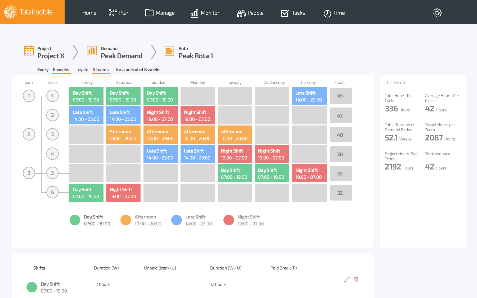
Task: Select Week 3 Saturday Afternoon shift
Action: [x=123, y=135]
